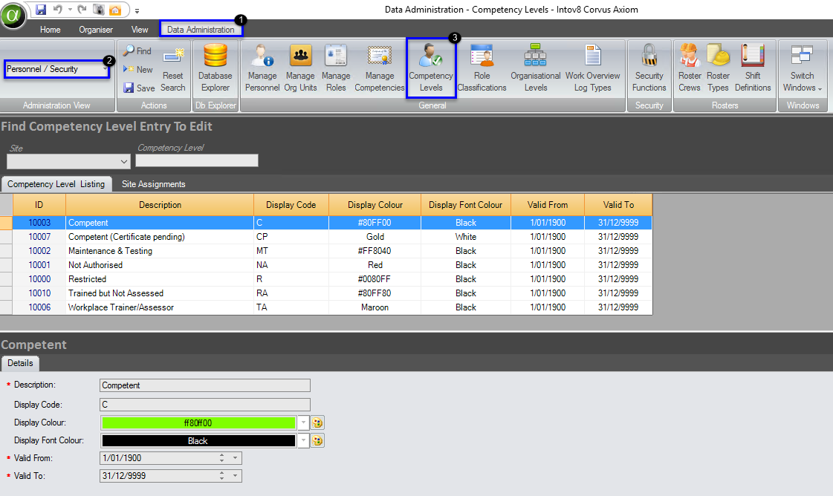Open the Organiser ribbon tab
833x496 pixels.
96,30
